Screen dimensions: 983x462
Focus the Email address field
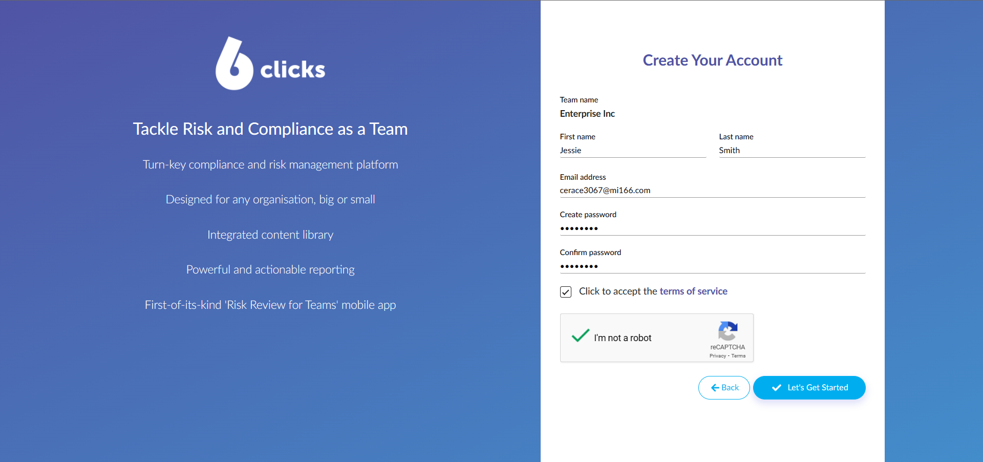click(713, 191)
